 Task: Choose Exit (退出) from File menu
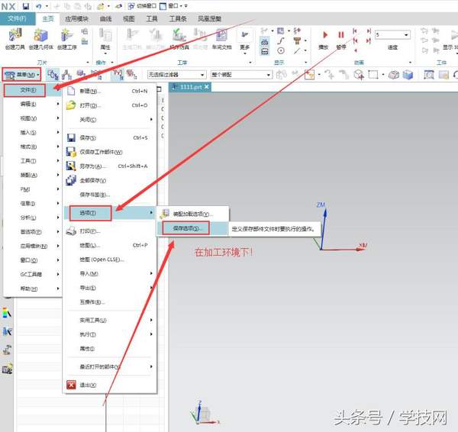click(x=109, y=385)
